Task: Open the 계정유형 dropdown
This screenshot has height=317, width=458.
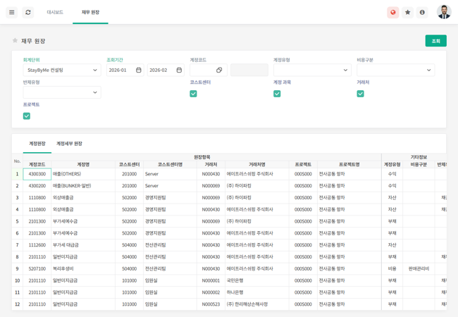Action: (311, 70)
